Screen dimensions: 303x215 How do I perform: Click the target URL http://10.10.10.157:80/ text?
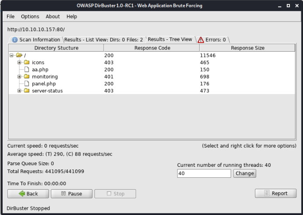(x=36, y=29)
